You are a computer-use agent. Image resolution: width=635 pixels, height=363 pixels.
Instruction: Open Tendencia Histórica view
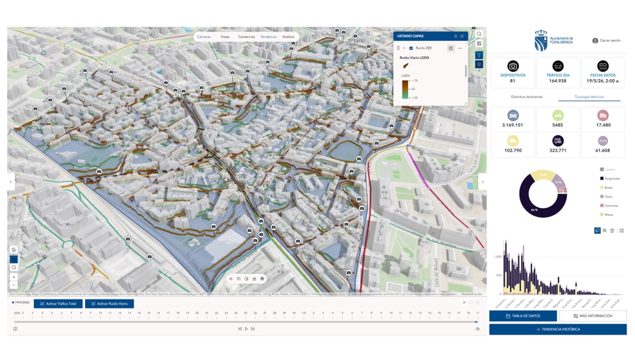pos(558,329)
